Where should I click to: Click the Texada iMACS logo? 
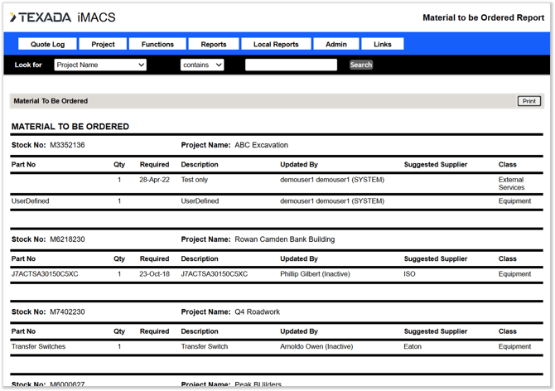tap(63, 17)
